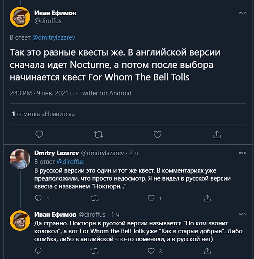View who liked: 1 отметка «Нравится»
The image size is (254, 259).
pos(43,114)
